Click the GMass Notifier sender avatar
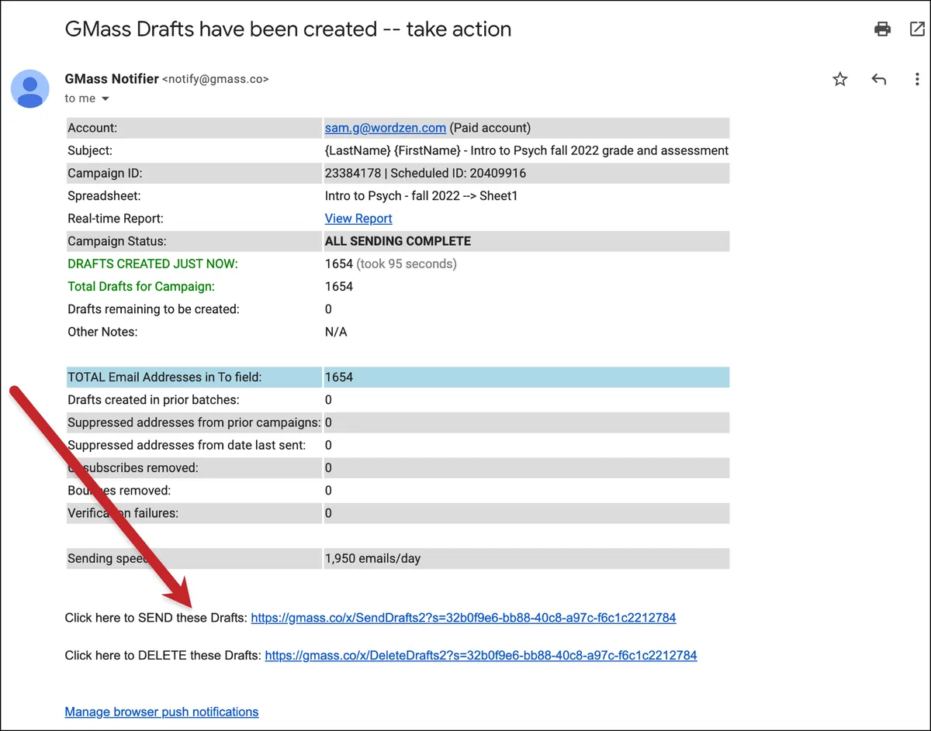 coord(30,88)
